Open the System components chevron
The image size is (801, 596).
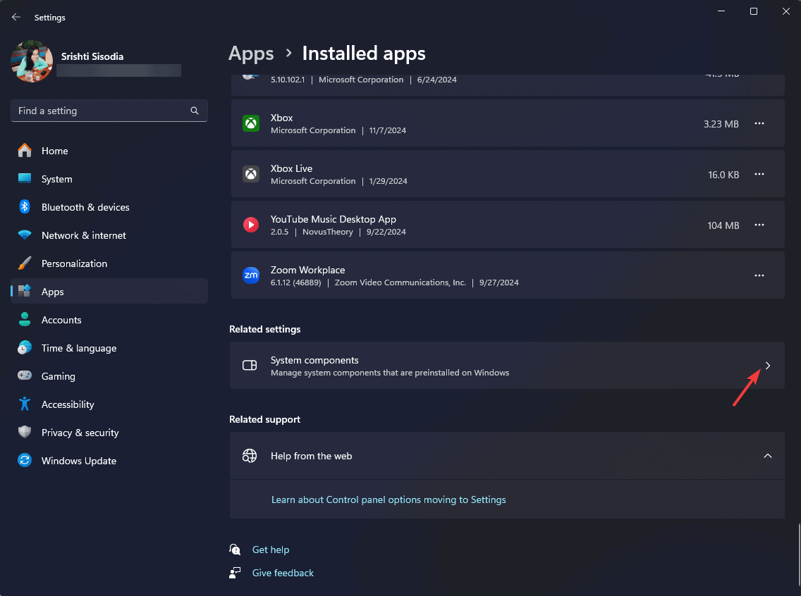pyautogui.click(x=768, y=366)
